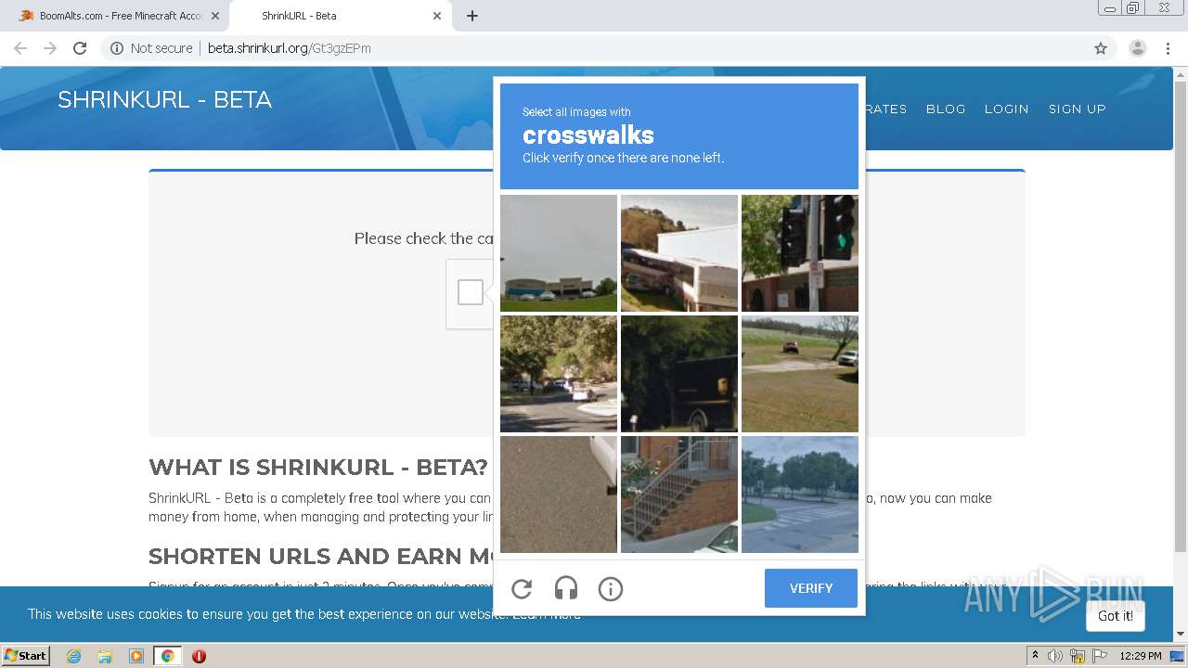Go back in browser history
Screen dimensions: 1188x668
20,48
